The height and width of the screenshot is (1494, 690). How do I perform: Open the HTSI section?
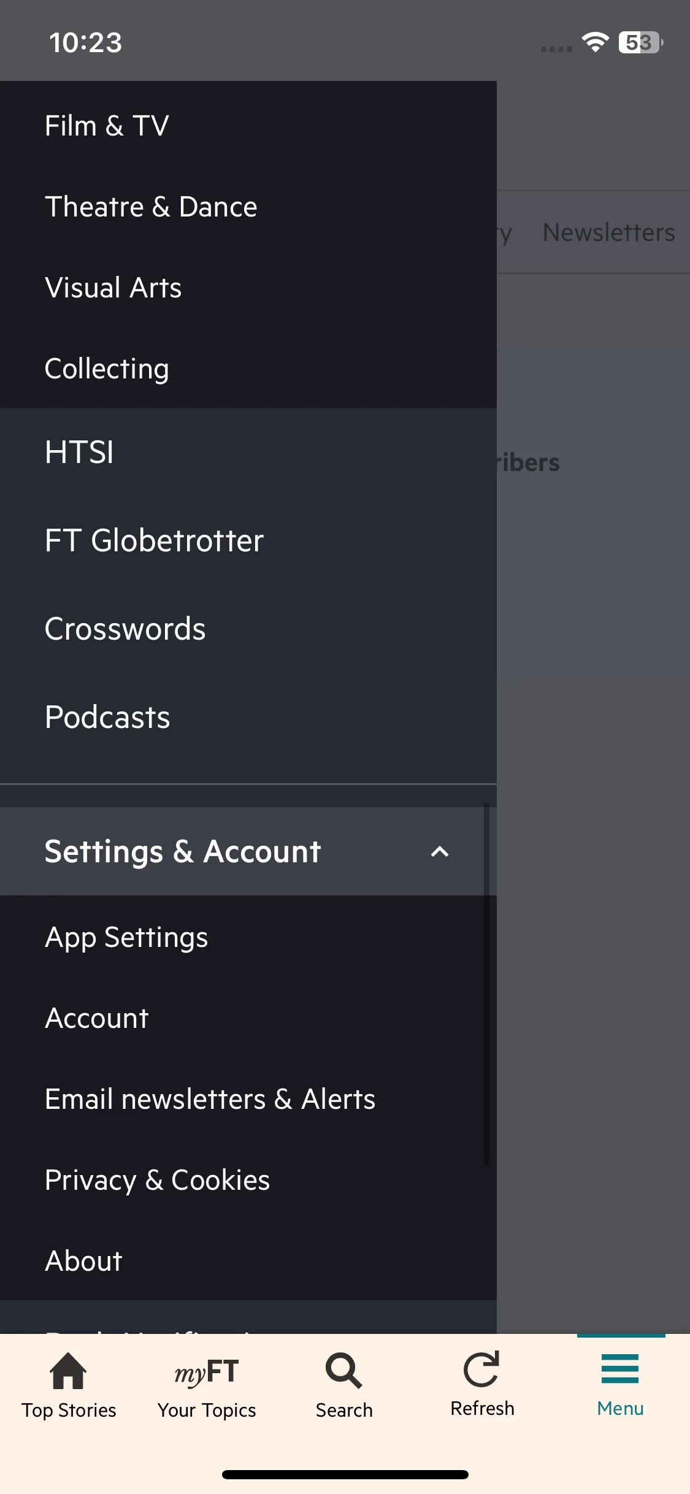coord(248,452)
